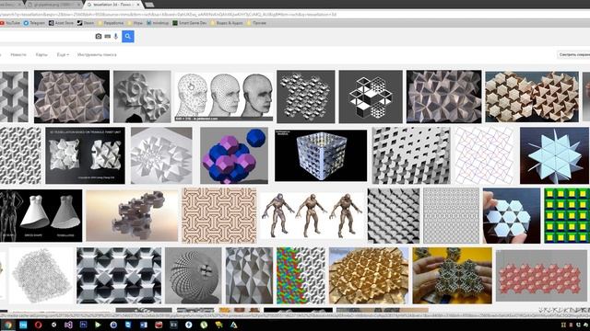Open the metallic lattice cube on black image
This screenshot has width=590, height=331.
(x=321, y=155)
